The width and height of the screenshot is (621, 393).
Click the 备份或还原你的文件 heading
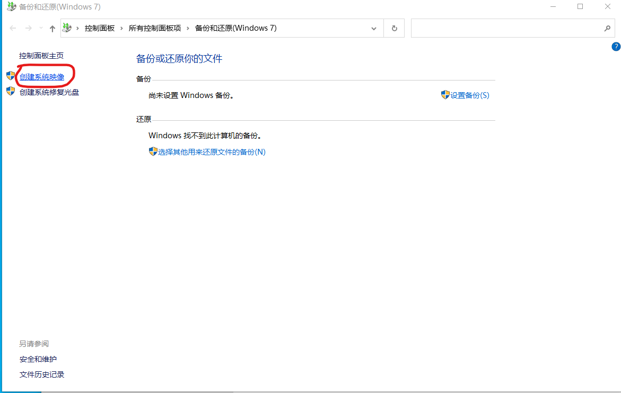point(179,58)
